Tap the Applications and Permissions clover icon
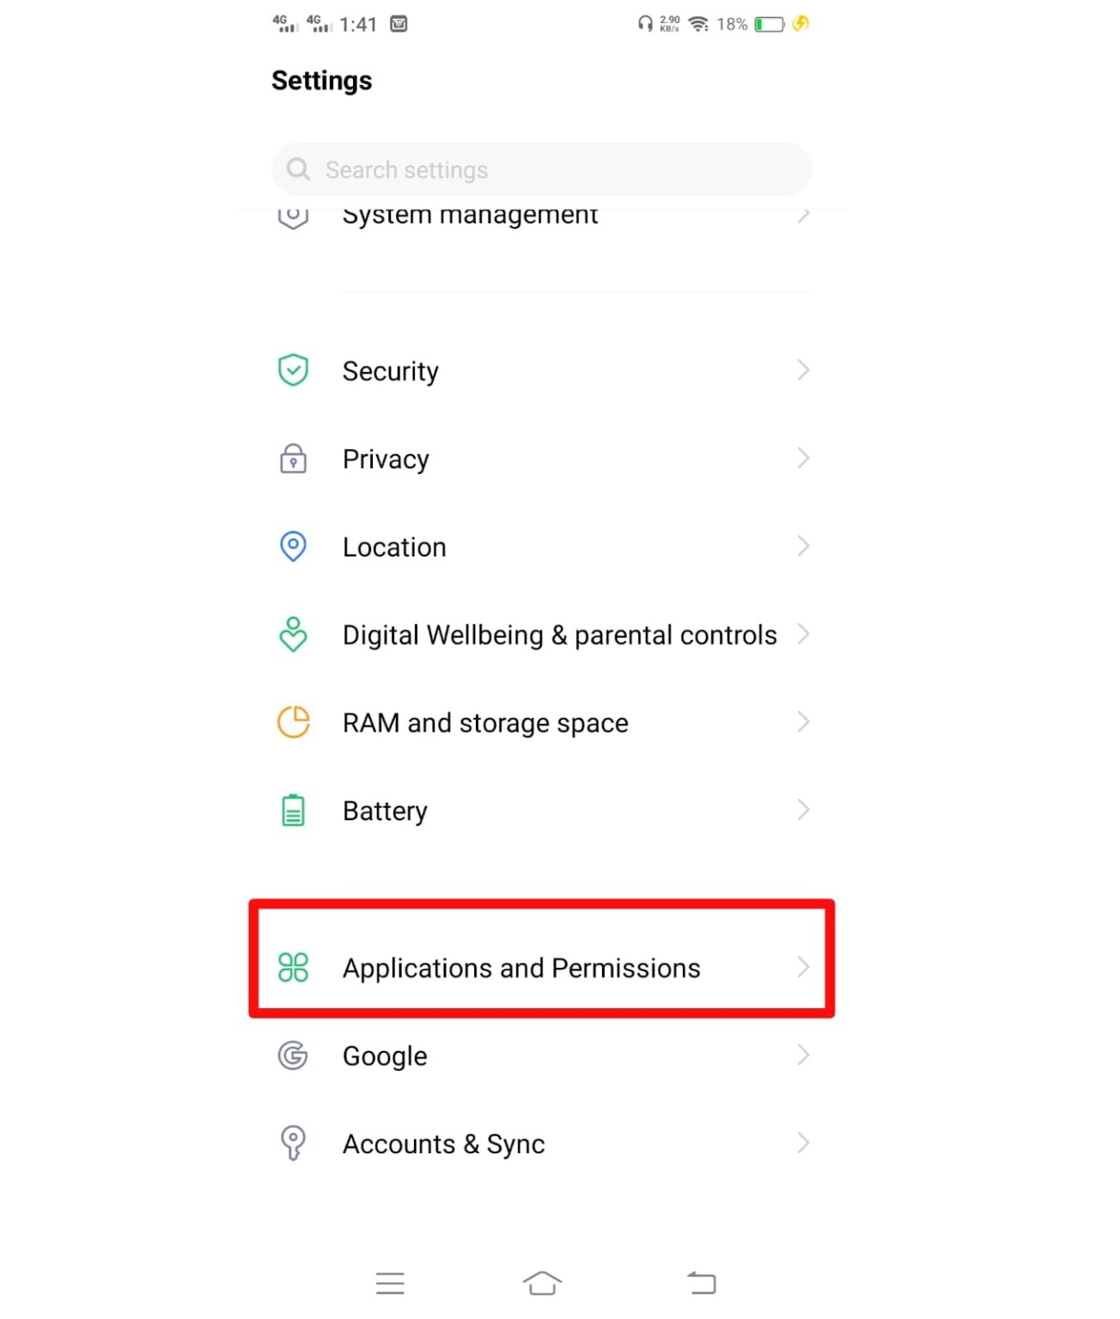The width and height of the screenshot is (1120, 1319). click(x=292, y=968)
